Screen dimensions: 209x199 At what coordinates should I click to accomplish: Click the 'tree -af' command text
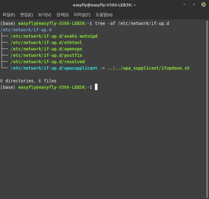[105, 23]
